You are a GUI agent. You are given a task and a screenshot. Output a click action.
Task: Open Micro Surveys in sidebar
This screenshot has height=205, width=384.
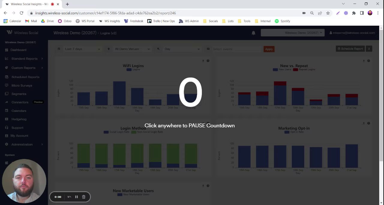click(x=22, y=85)
